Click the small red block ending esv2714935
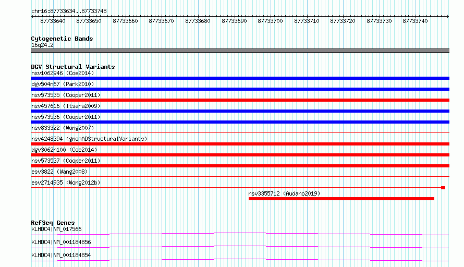Screen dimensions: 464x267 [443, 188]
